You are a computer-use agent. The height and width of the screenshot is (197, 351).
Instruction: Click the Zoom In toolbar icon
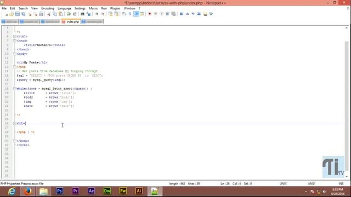[x=97, y=14]
